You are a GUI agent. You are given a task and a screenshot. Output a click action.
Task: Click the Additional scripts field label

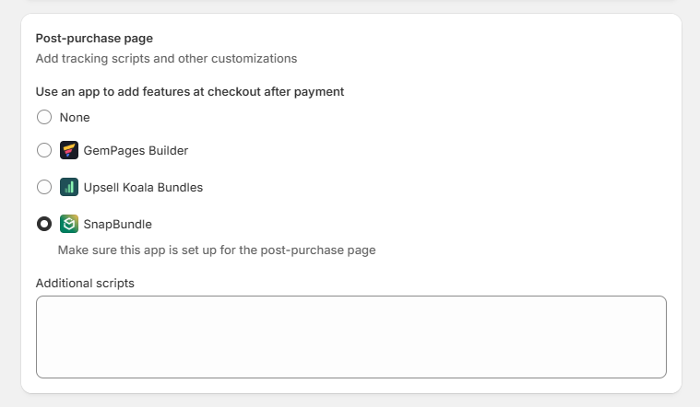coord(85,283)
